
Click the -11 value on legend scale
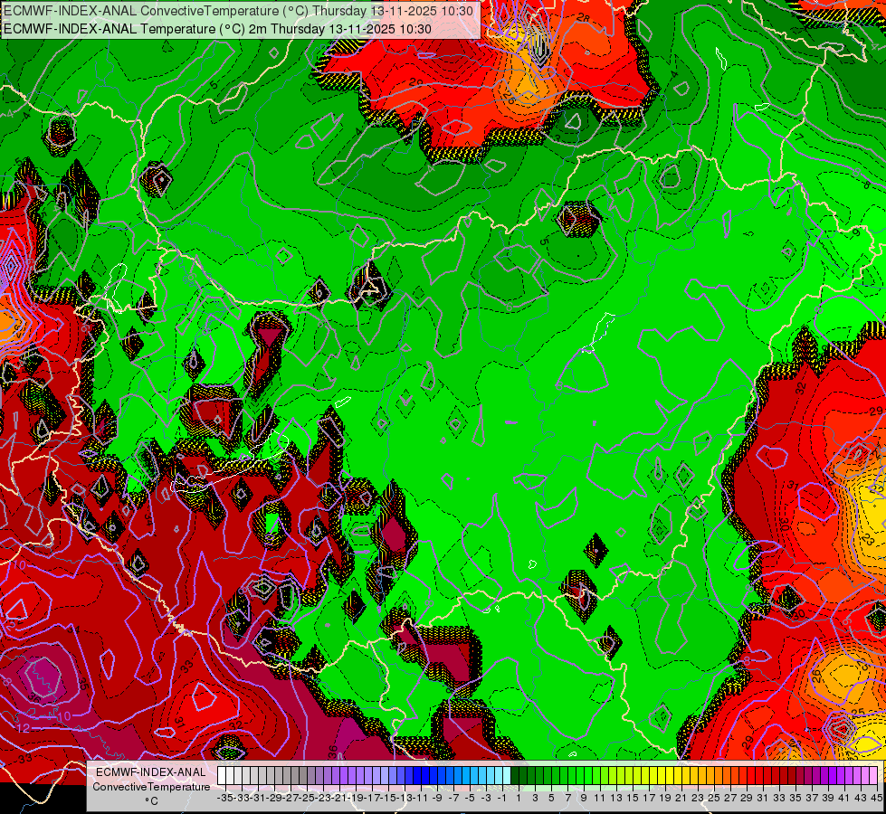[x=421, y=798]
